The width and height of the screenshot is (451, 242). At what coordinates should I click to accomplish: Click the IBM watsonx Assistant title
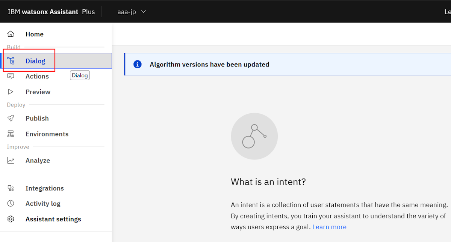43,12
